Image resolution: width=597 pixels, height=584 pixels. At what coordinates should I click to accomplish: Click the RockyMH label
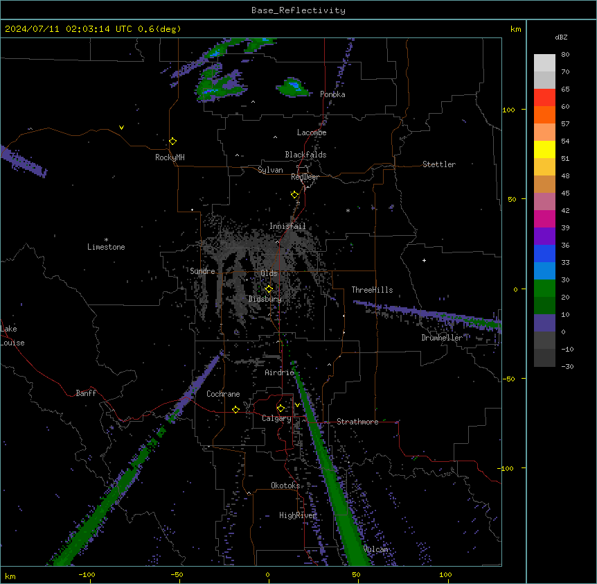[x=170, y=157]
